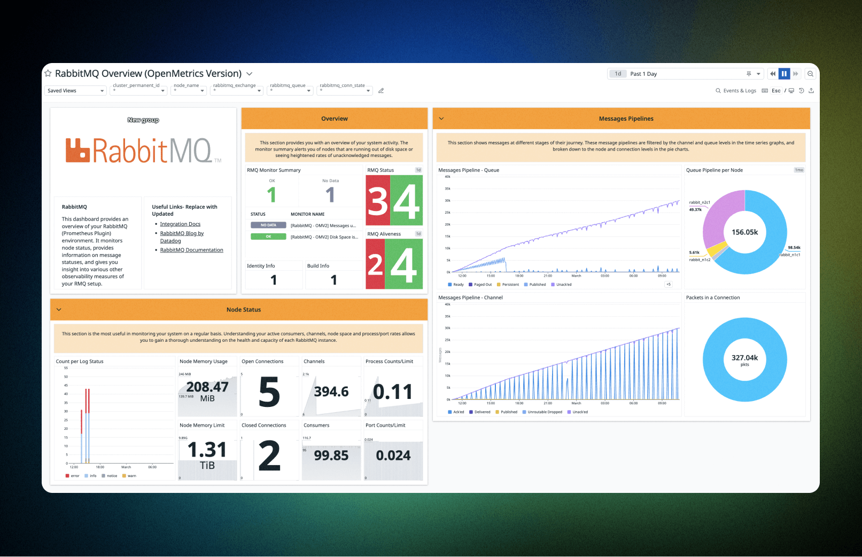862x557 pixels.
Task: Click the RMQ Status red 3 tile
Action: coord(378,201)
